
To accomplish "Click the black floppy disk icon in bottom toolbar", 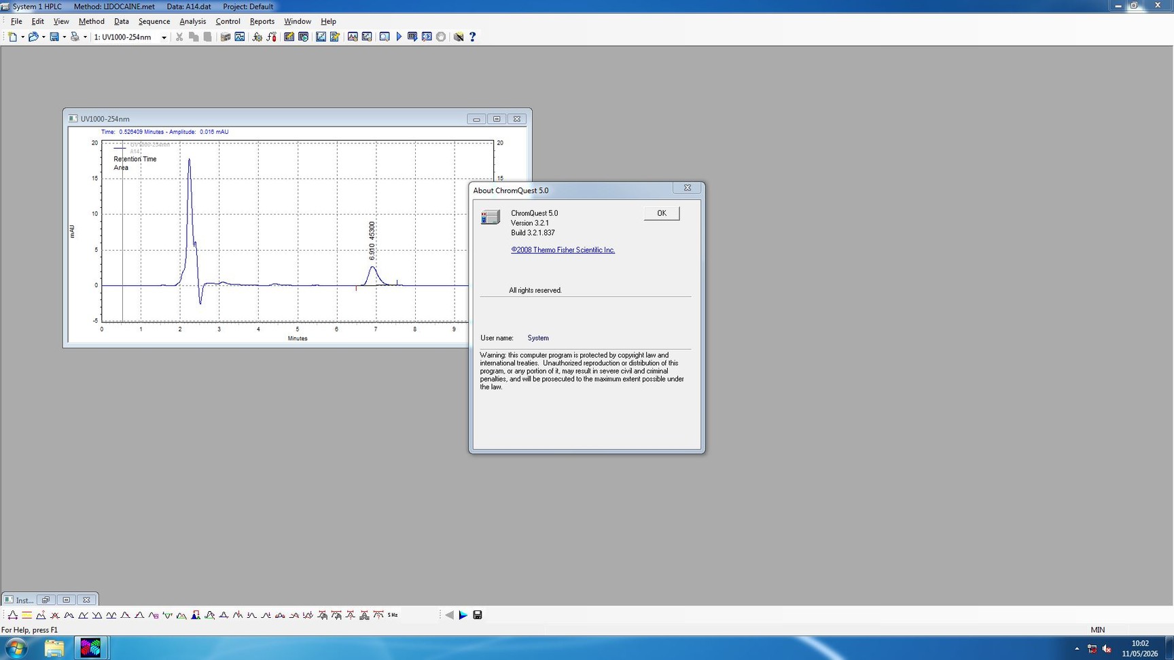I will (x=478, y=615).
